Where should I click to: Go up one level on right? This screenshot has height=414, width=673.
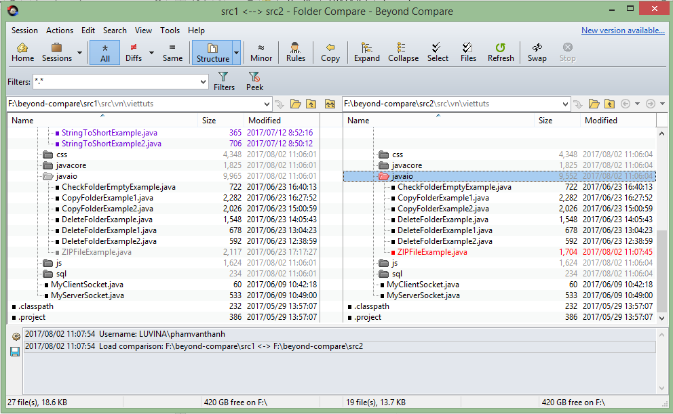[x=609, y=104]
